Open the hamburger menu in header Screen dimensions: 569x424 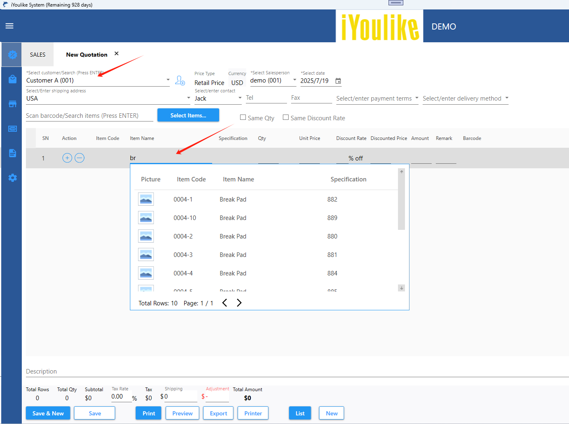click(x=9, y=26)
